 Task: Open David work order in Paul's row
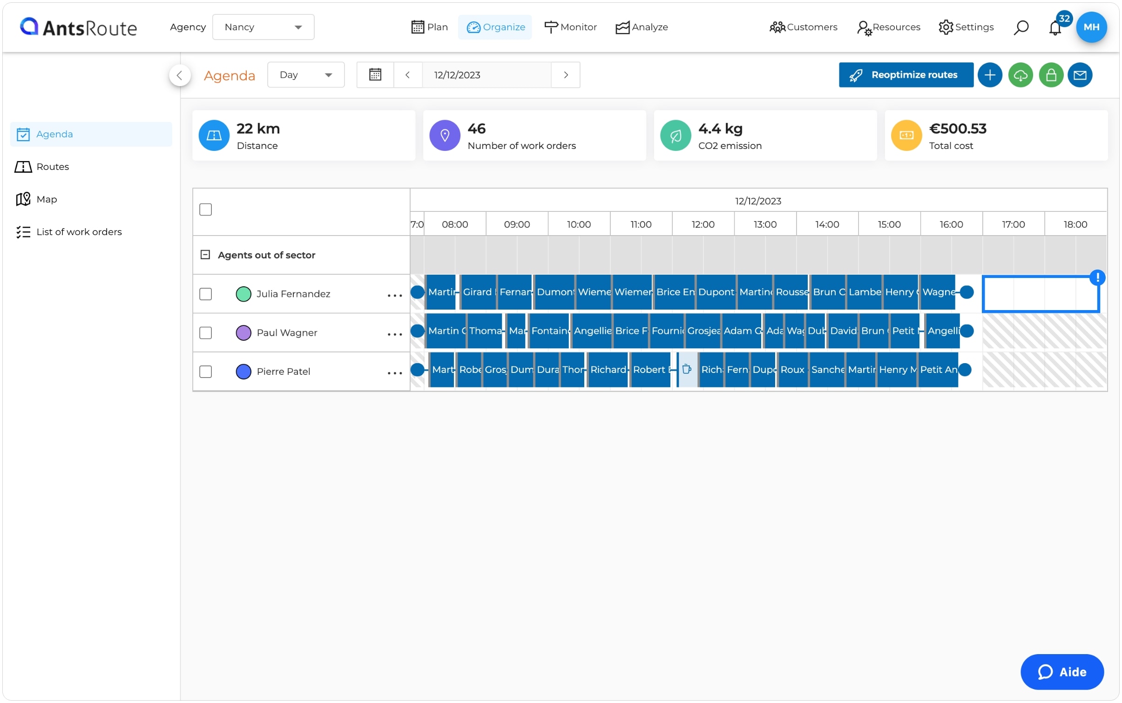point(843,331)
